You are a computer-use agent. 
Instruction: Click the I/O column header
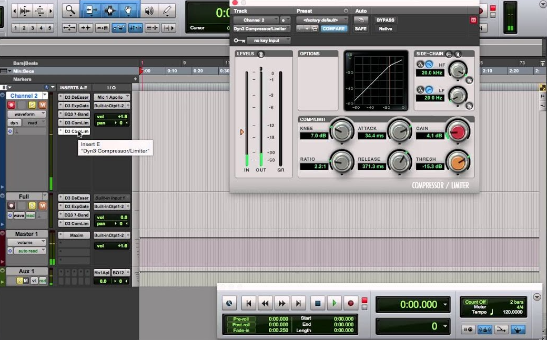112,88
